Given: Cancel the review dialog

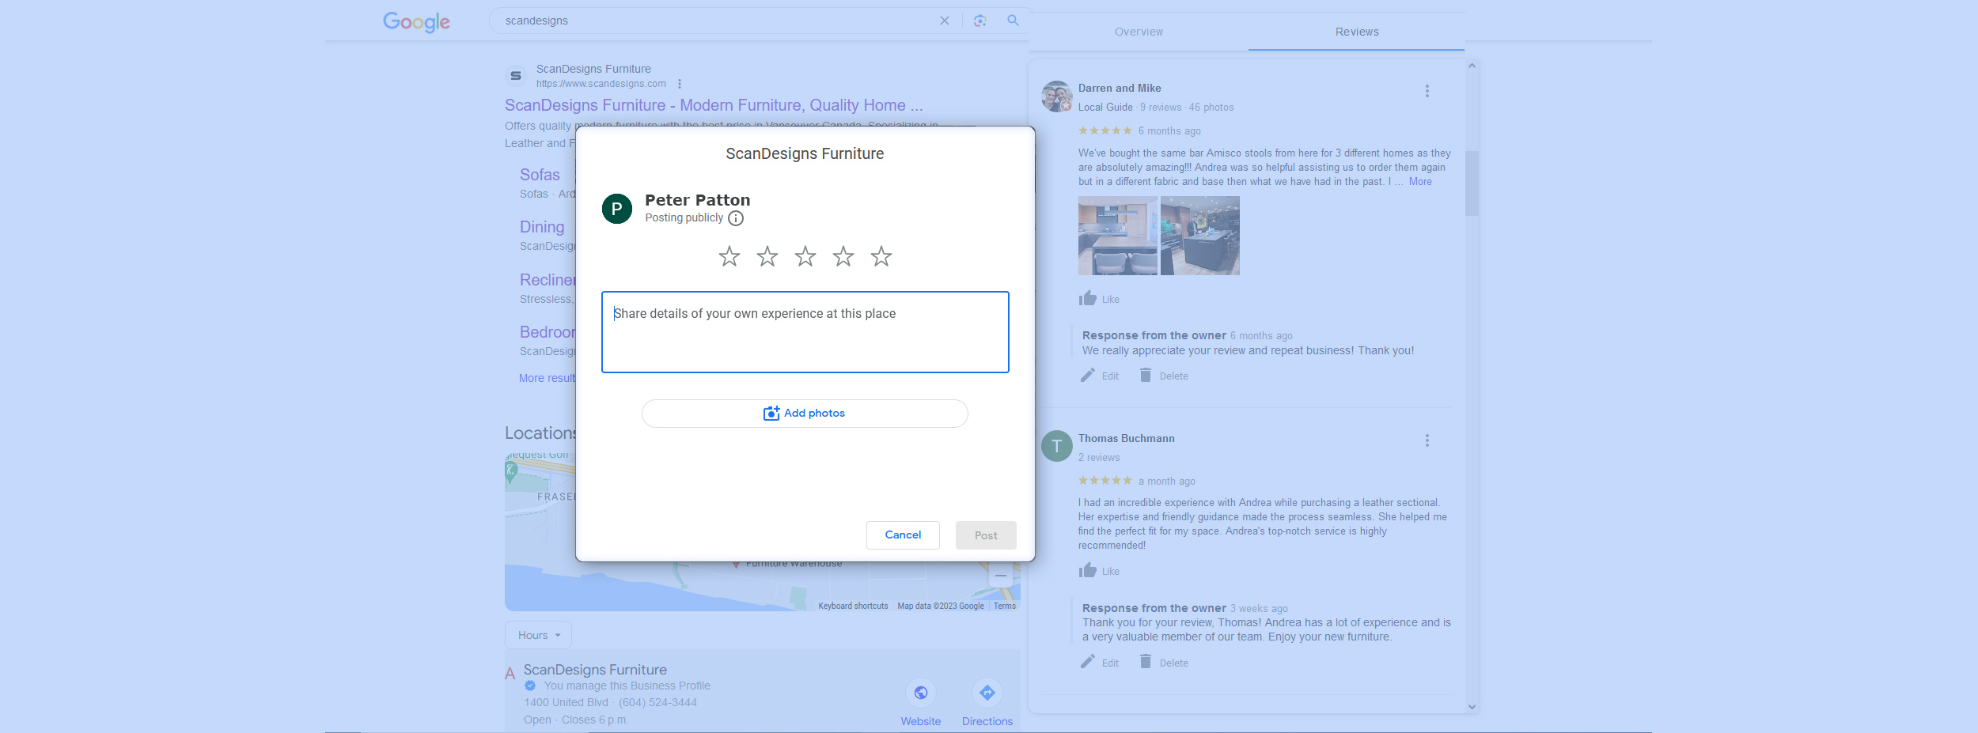Looking at the screenshot, I should coord(903,535).
